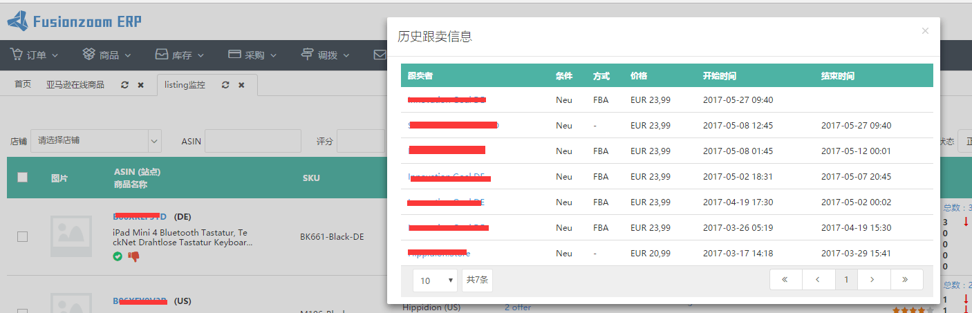
Task: Go to next page of seller history
Action: coord(874,280)
